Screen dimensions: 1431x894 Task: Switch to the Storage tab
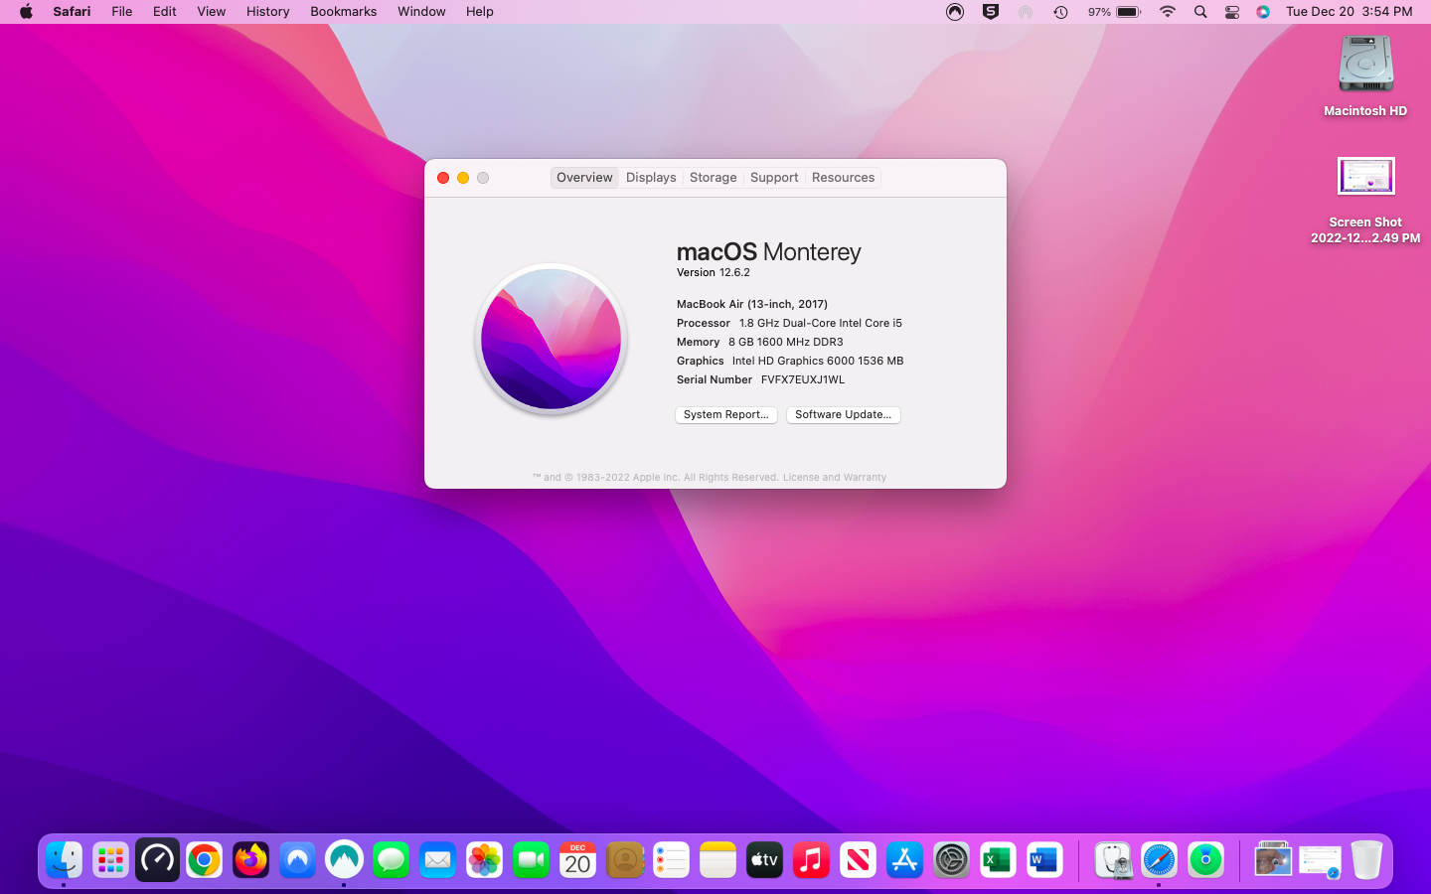pyautogui.click(x=714, y=178)
